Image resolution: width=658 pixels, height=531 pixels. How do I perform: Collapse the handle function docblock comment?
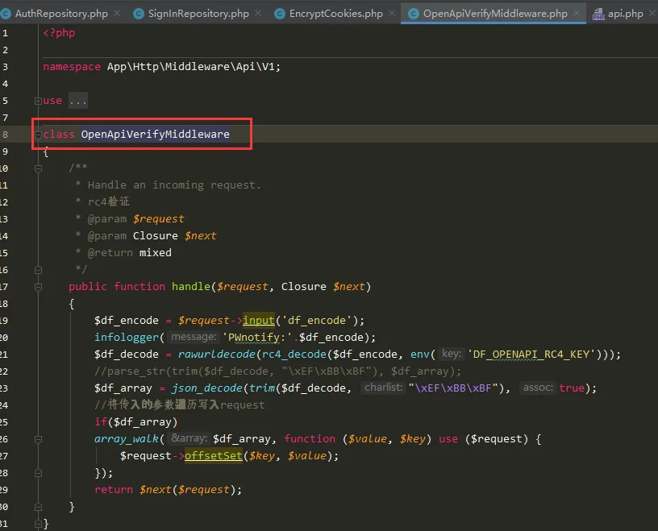pos(37,168)
